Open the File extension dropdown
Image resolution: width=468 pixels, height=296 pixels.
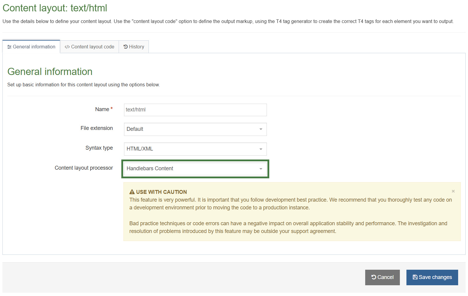[x=195, y=129]
